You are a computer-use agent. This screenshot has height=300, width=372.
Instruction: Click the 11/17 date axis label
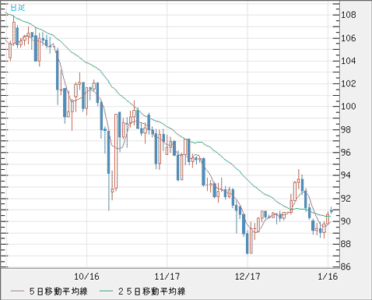tap(167, 277)
